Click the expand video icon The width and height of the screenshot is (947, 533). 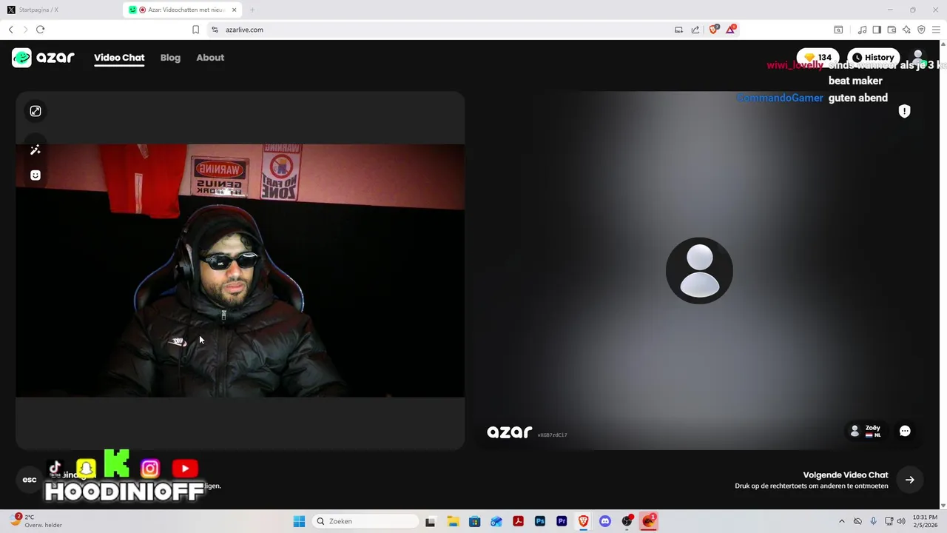coord(36,111)
